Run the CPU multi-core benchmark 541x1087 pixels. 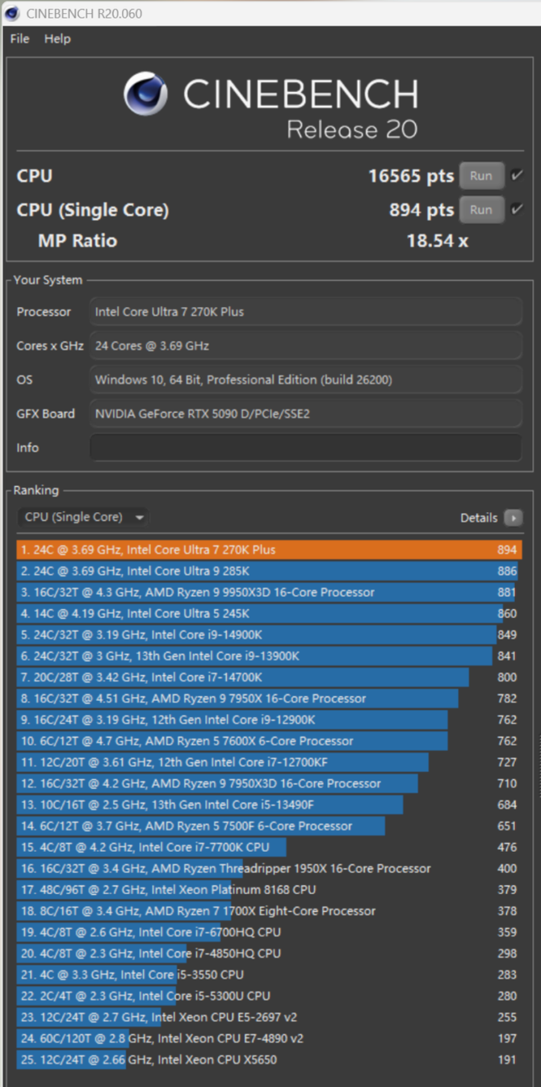481,175
